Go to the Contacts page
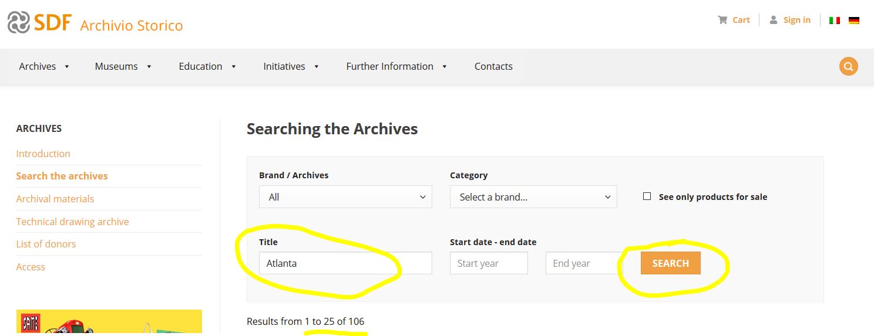This screenshot has height=336, width=874. coord(493,66)
